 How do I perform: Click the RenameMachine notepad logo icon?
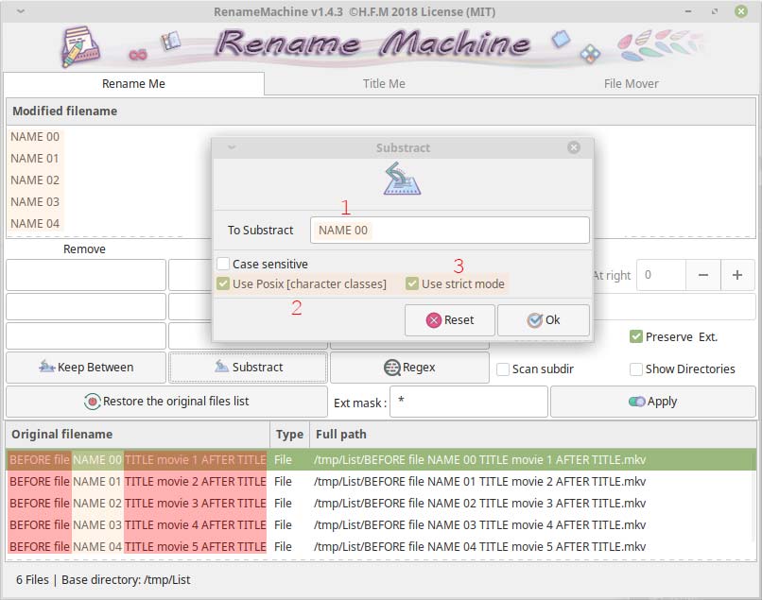[80, 47]
